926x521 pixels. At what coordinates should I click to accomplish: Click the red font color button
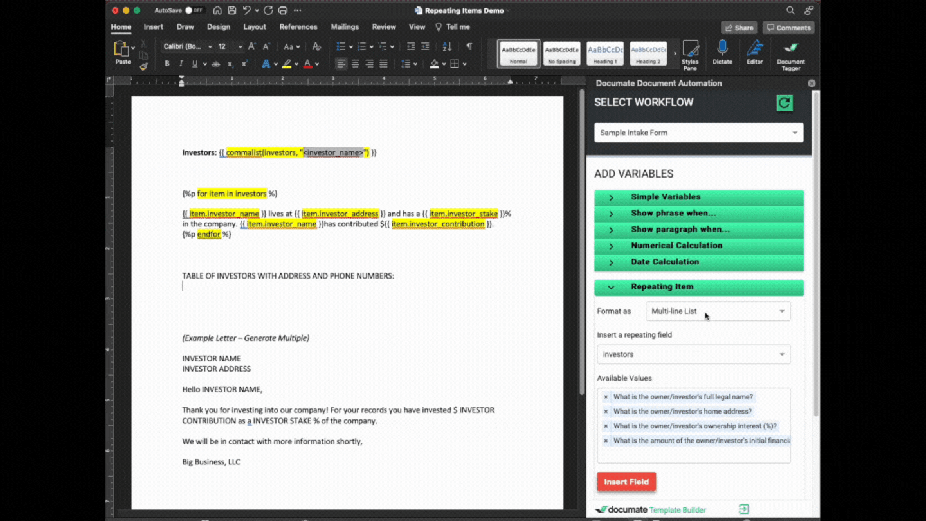[x=307, y=64]
